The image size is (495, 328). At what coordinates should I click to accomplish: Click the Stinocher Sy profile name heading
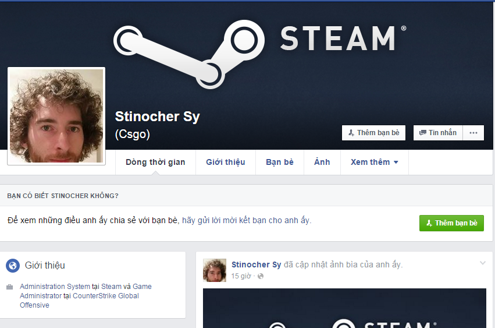158,117
